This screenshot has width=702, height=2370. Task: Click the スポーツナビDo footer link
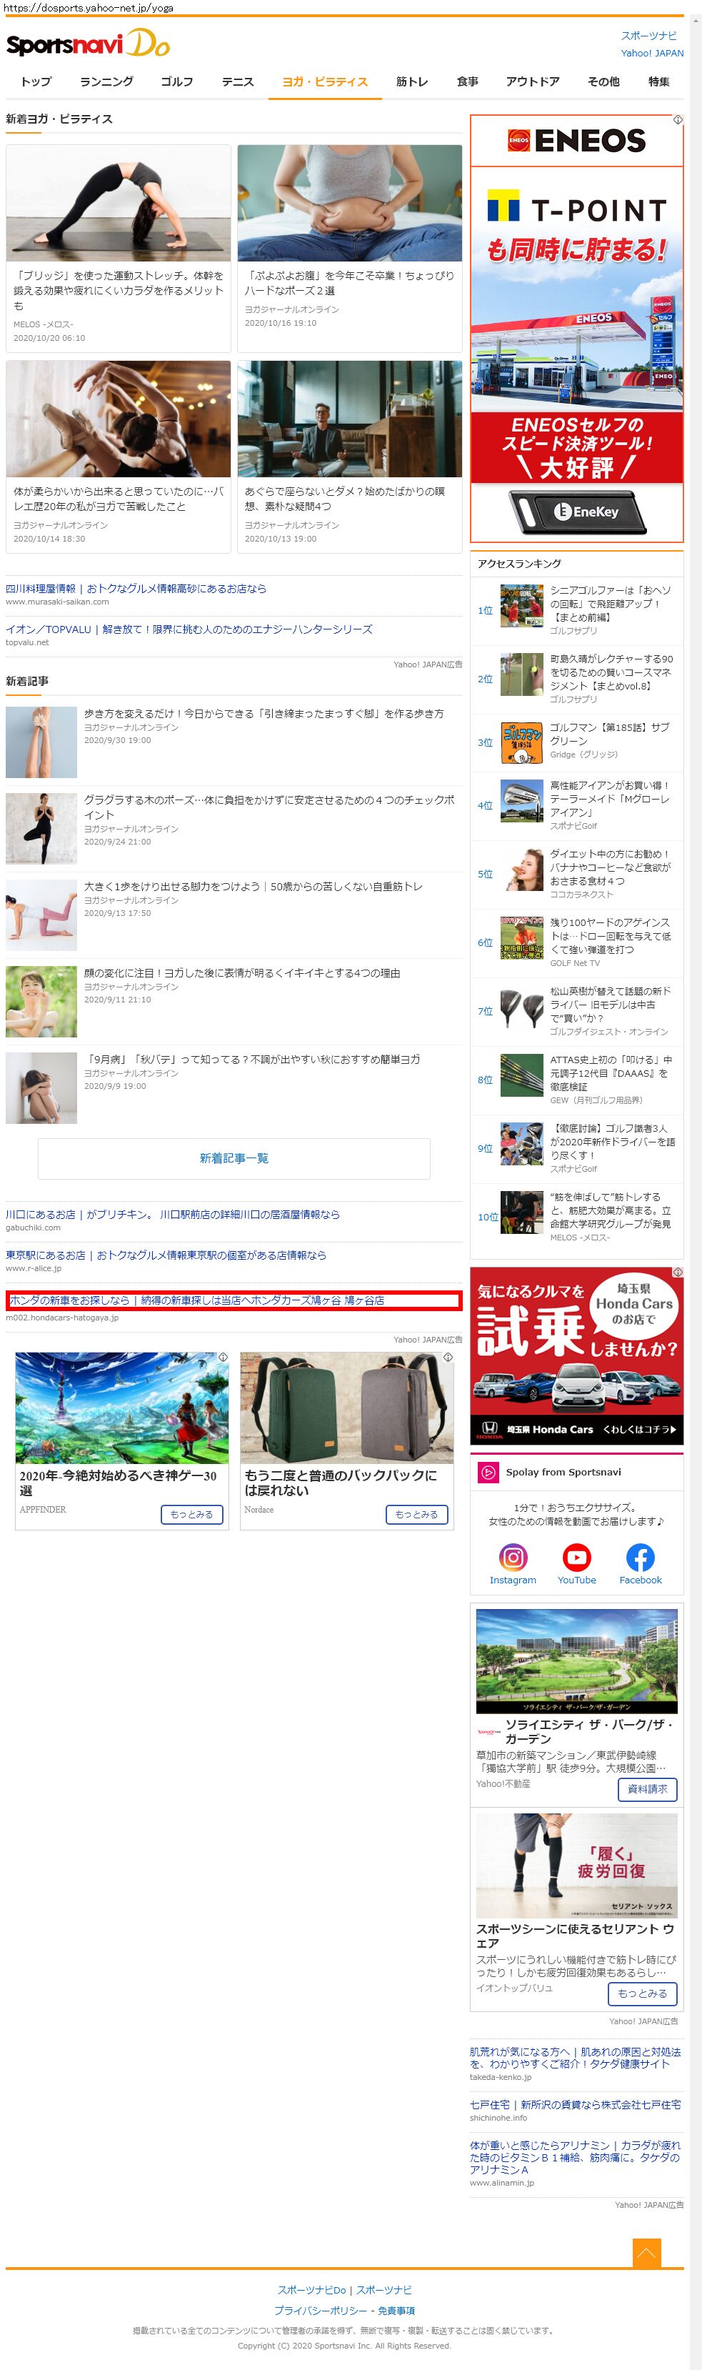pos(312,2289)
